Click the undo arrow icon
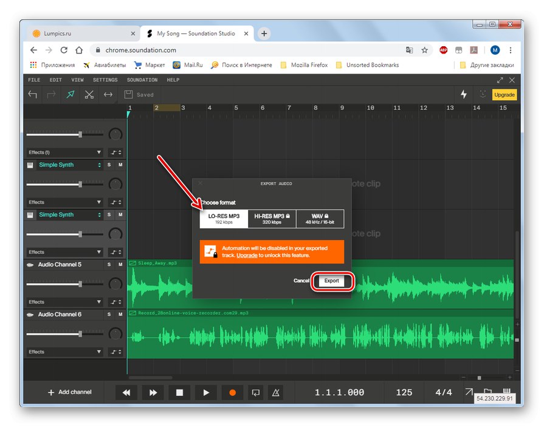544x427 pixels. click(33, 94)
